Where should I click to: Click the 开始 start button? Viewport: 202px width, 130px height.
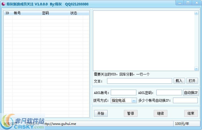point(101,113)
